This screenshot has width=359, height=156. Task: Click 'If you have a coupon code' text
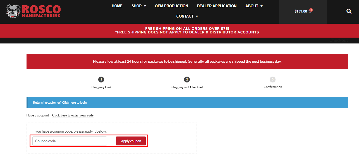coord(70,131)
